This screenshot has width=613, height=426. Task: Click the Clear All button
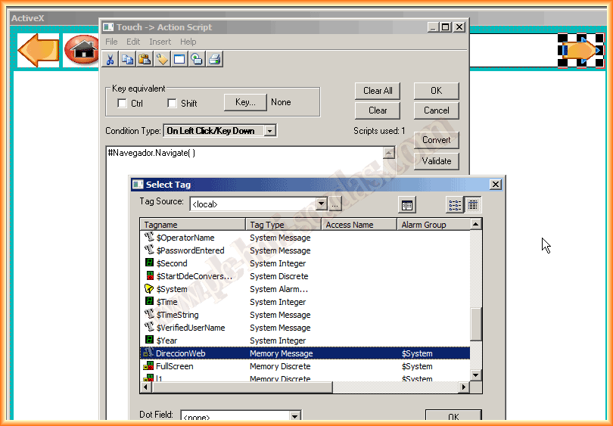click(378, 91)
